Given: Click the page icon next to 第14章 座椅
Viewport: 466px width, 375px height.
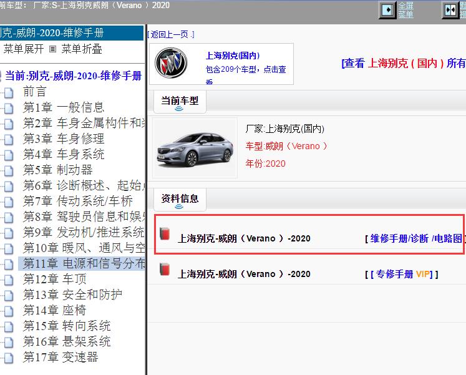Looking at the screenshot, I should pos(9,311).
